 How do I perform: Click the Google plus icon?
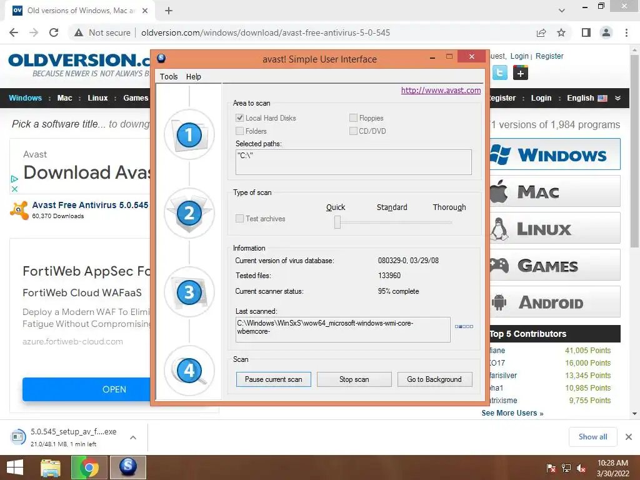pyautogui.click(x=521, y=73)
